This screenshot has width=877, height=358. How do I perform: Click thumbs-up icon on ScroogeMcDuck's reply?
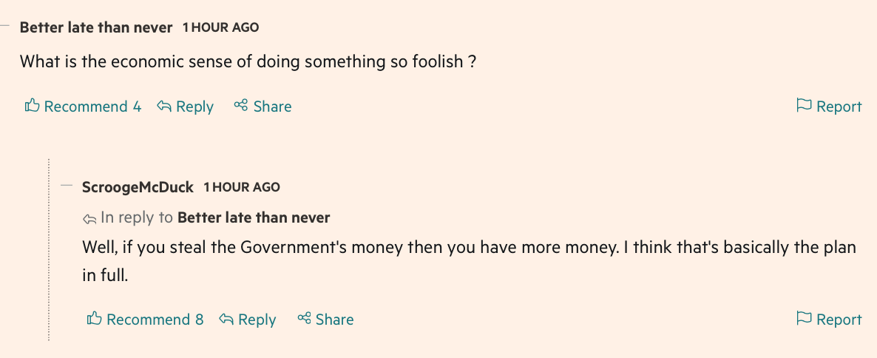click(x=94, y=318)
